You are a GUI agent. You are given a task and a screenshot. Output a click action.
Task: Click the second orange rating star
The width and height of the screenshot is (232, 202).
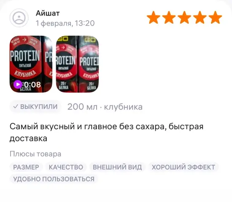(x=169, y=17)
